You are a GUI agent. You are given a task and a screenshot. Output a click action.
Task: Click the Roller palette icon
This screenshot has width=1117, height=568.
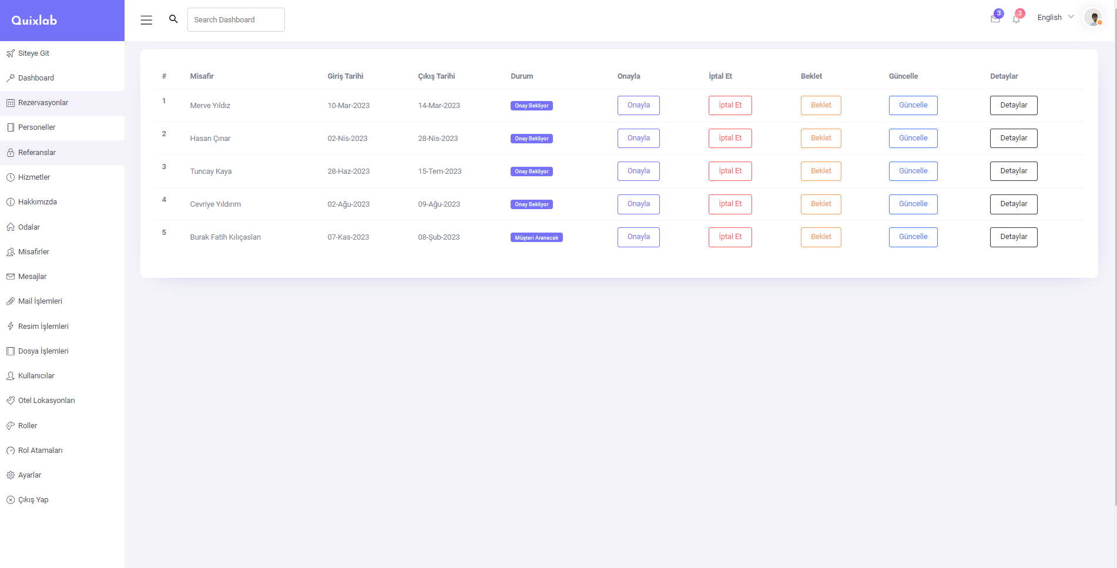[x=11, y=426]
